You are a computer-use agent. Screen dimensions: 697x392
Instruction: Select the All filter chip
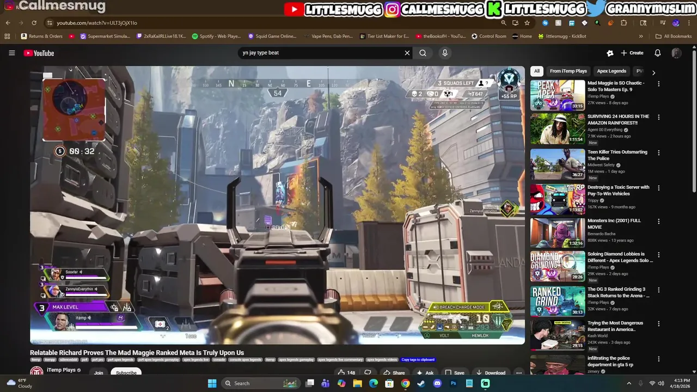pos(536,71)
